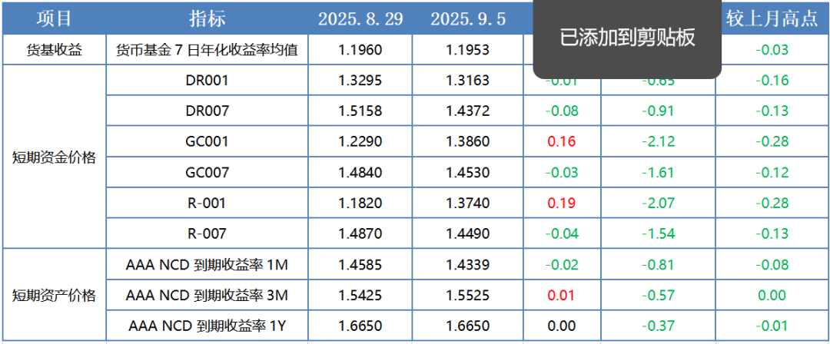Image resolution: width=830 pixels, height=344 pixels.
Task: Select the AAA NCD 到期收益率 1Y cell
Action: tap(207, 326)
